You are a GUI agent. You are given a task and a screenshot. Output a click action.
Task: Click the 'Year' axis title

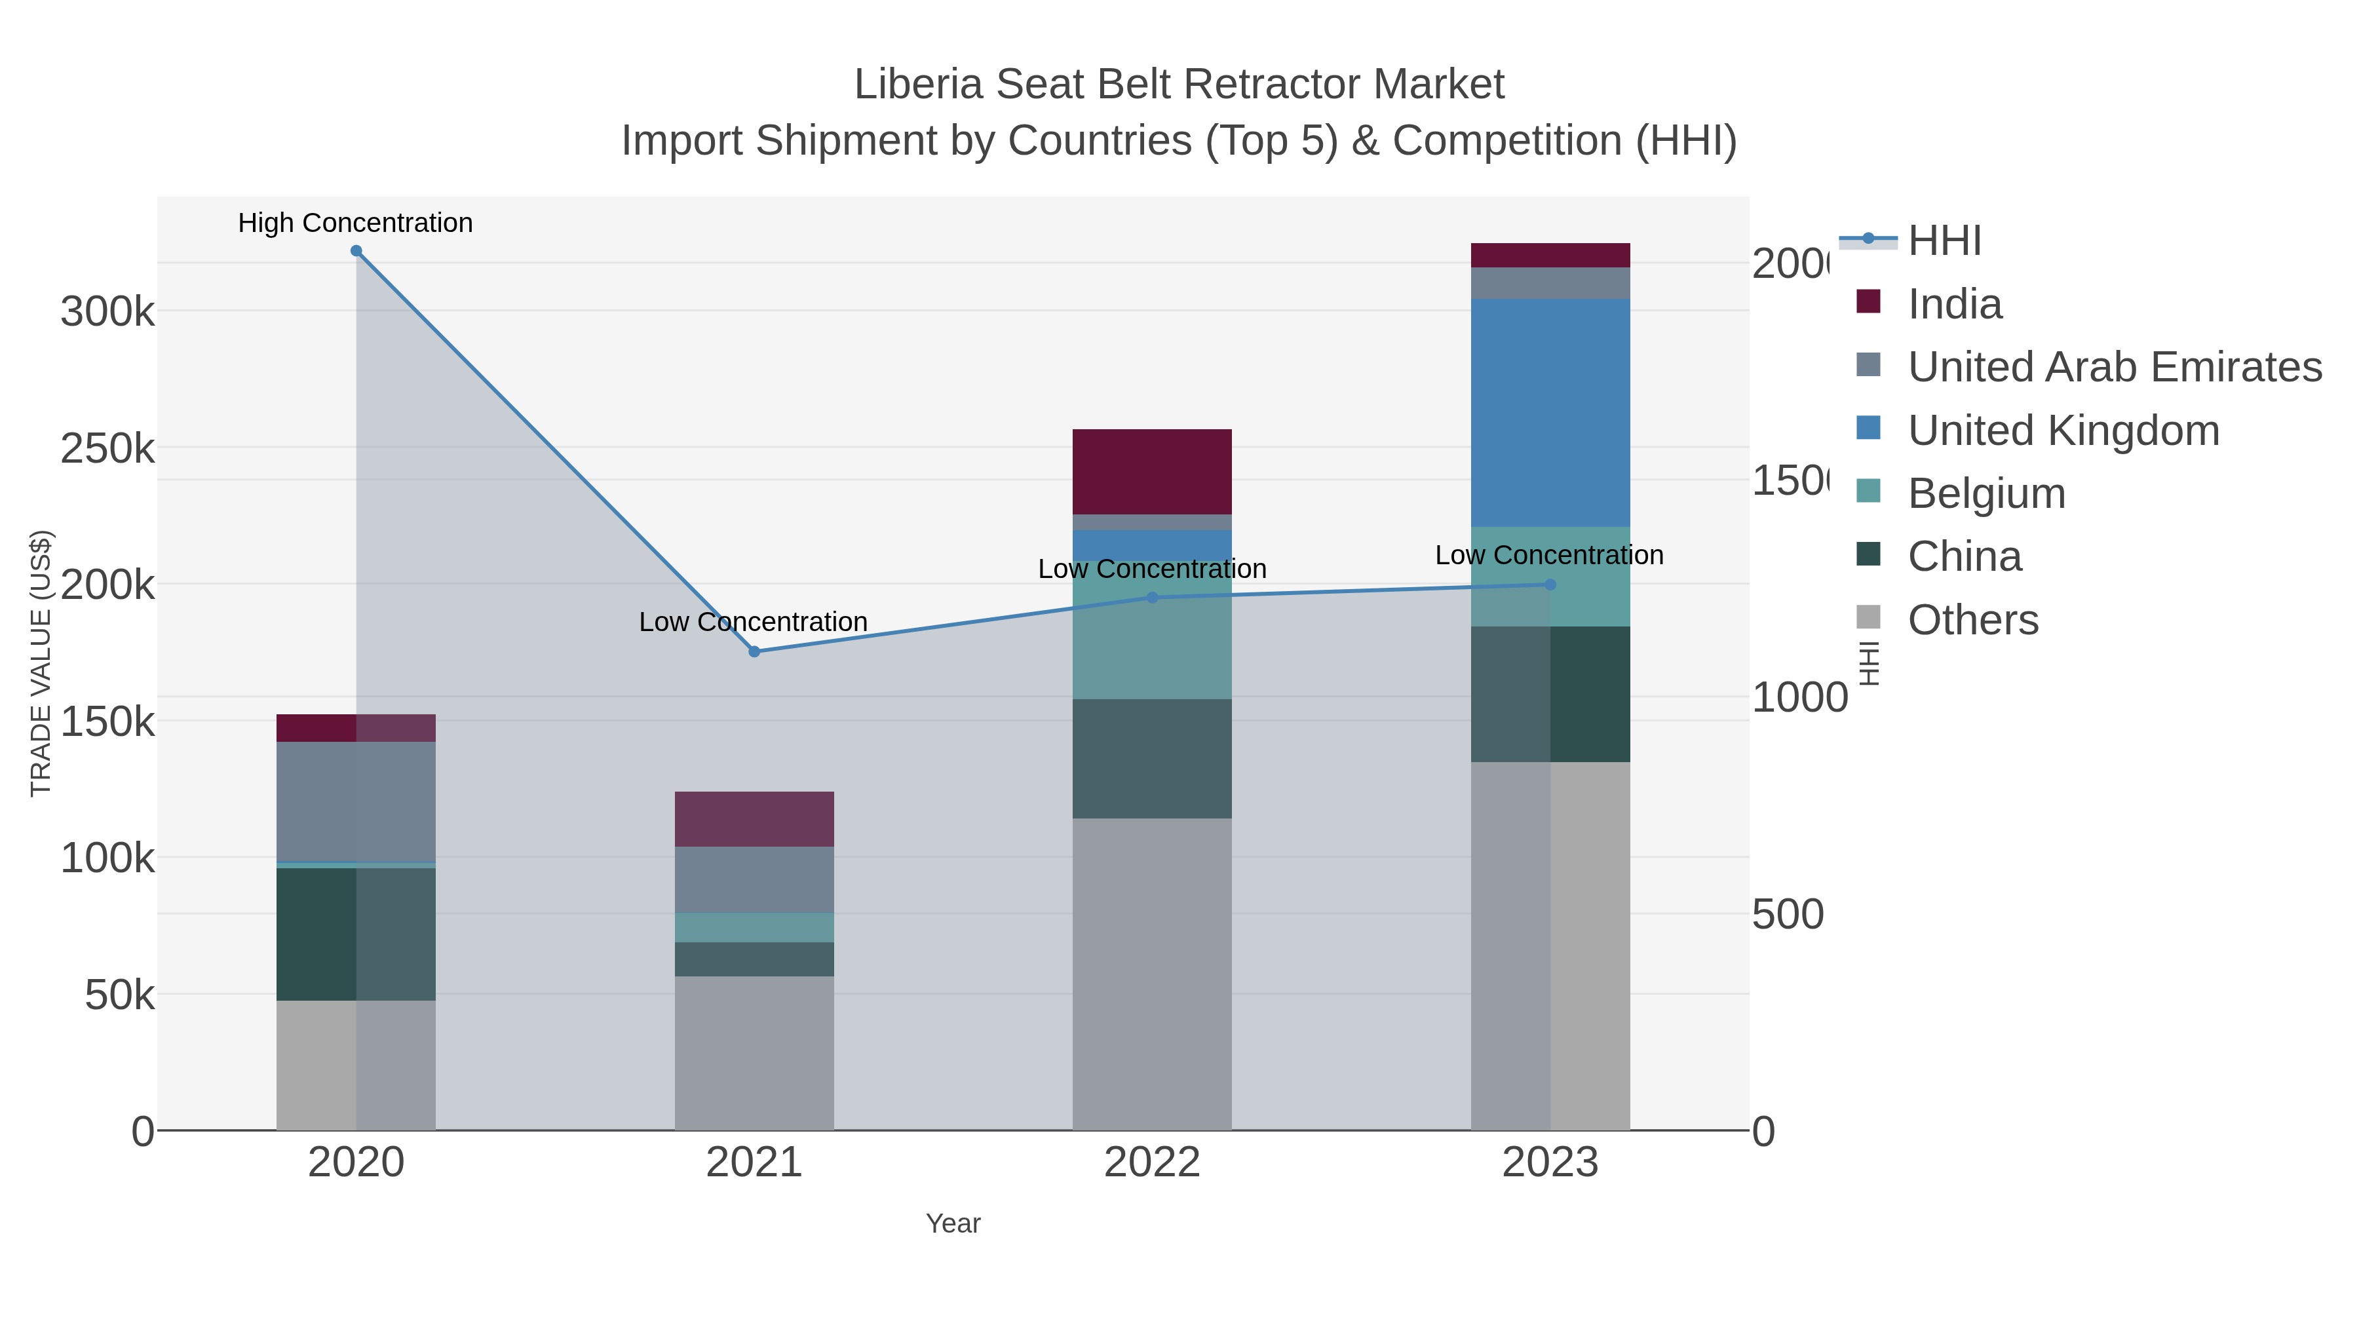[953, 1223]
